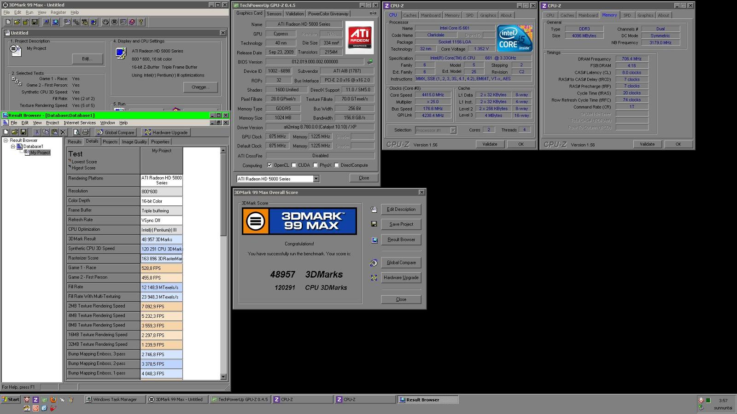Collapse Database1 tree node
Screen dimensions: 737x414
[x=13, y=146]
